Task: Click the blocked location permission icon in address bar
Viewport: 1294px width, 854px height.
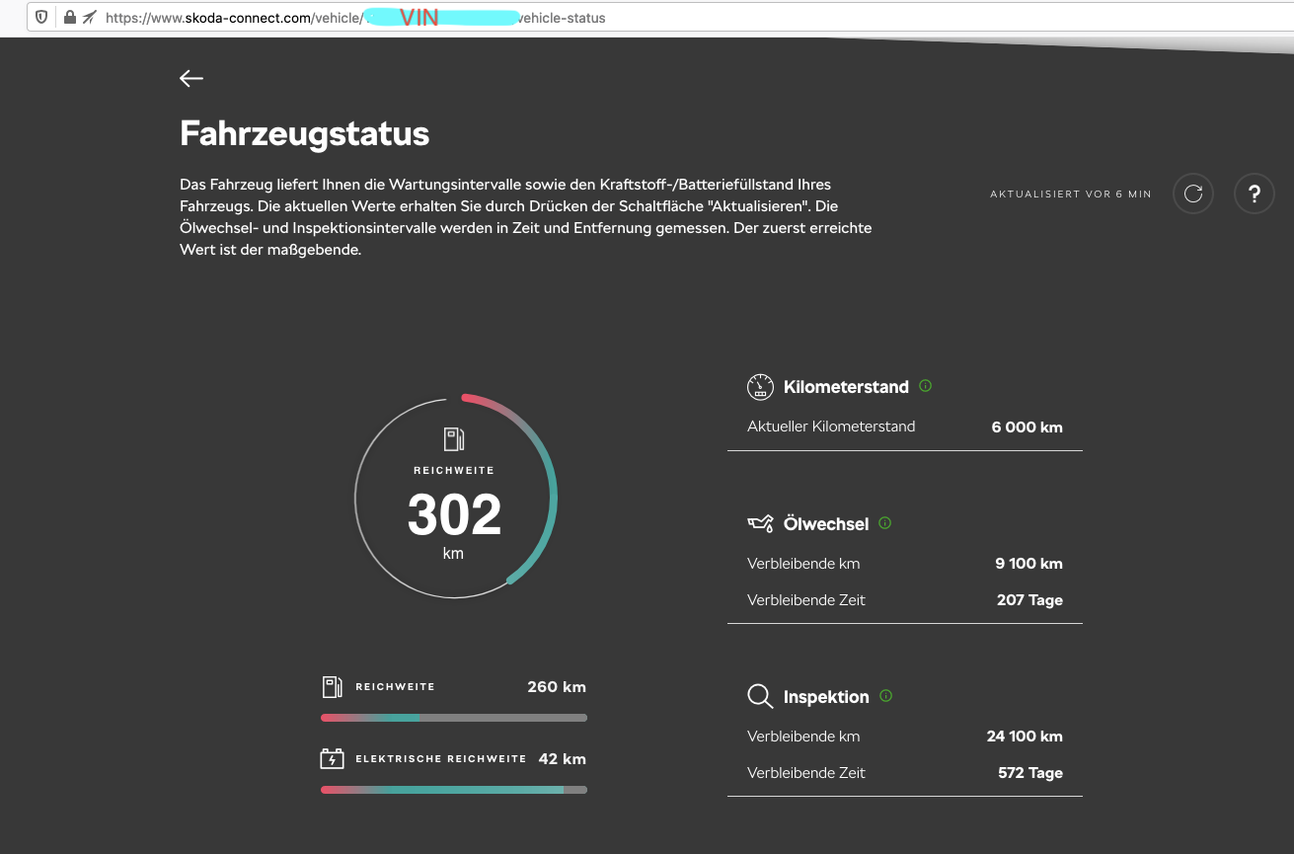Action: point(90,18)
